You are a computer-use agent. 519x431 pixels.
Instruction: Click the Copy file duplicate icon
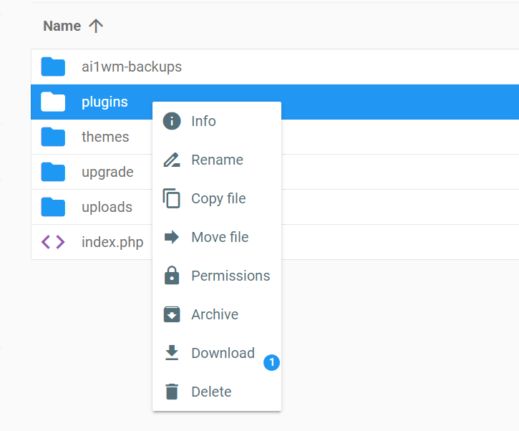point(172,198)
